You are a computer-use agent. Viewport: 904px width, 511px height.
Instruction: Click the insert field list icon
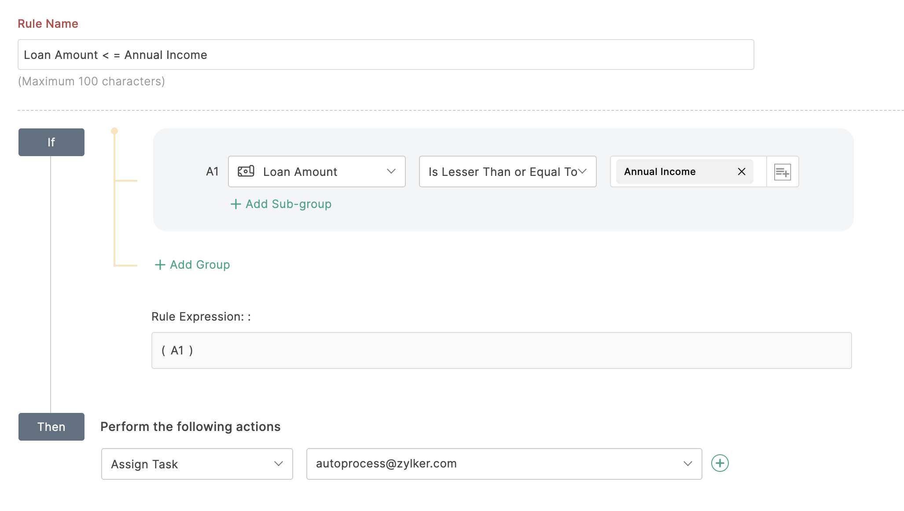click(x=783, y=172)
